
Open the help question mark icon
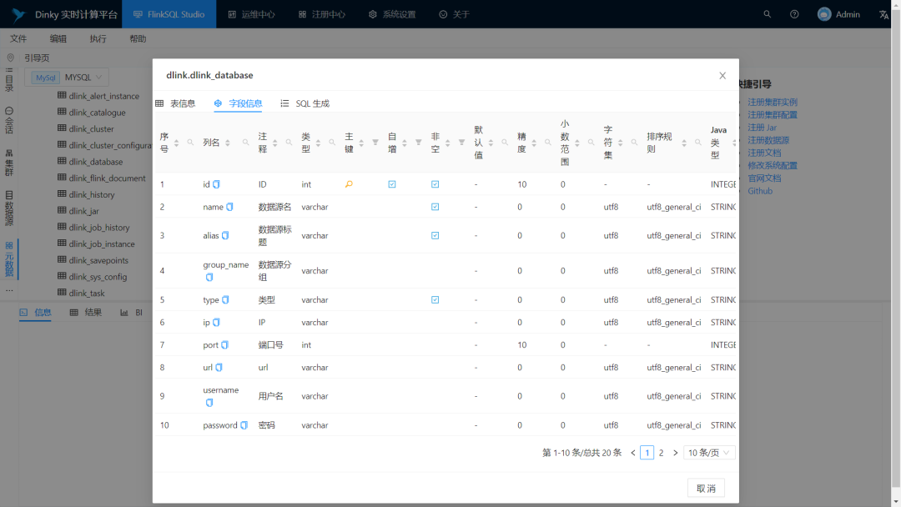[794, 14]
